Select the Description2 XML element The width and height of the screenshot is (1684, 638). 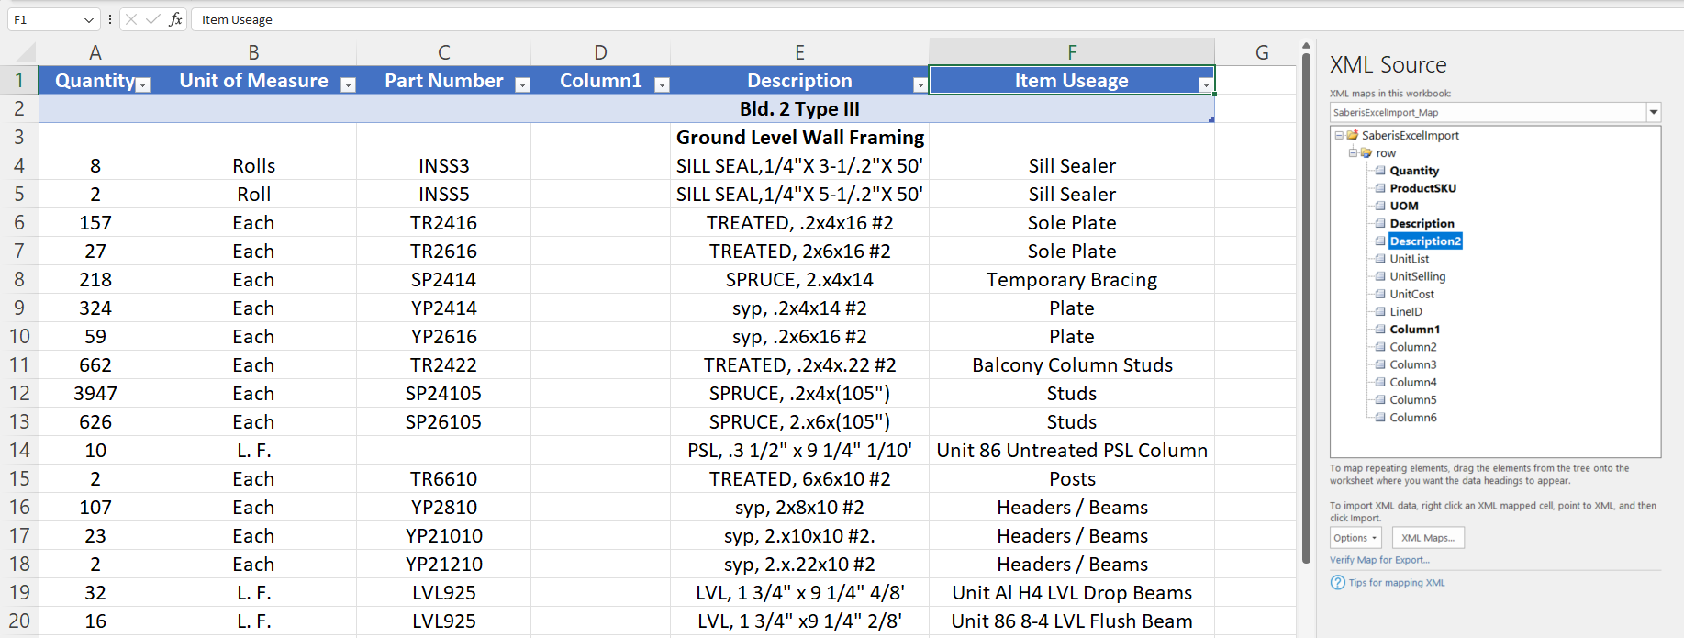click(1424, 241)
